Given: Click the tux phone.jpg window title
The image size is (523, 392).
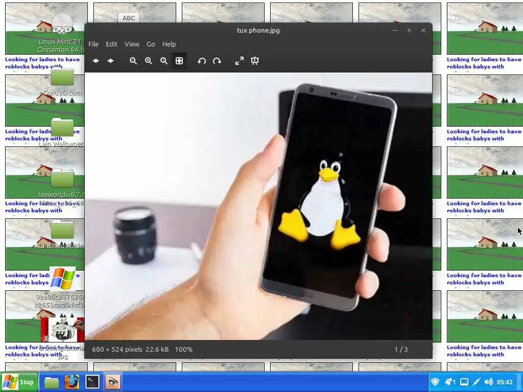Looking at the screenshot, I should (x=258, y=30).
